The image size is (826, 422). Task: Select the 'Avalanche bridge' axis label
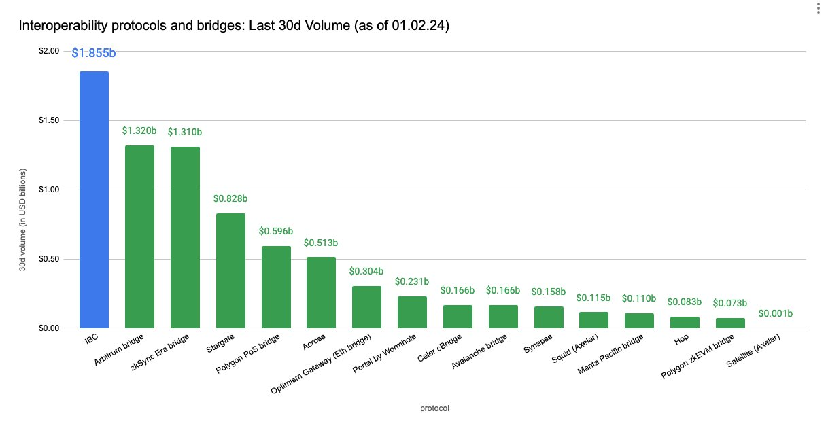click(x=480, y=351)
